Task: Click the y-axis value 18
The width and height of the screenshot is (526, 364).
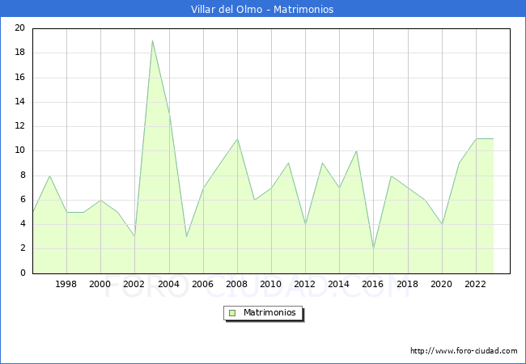Action: 20,53
